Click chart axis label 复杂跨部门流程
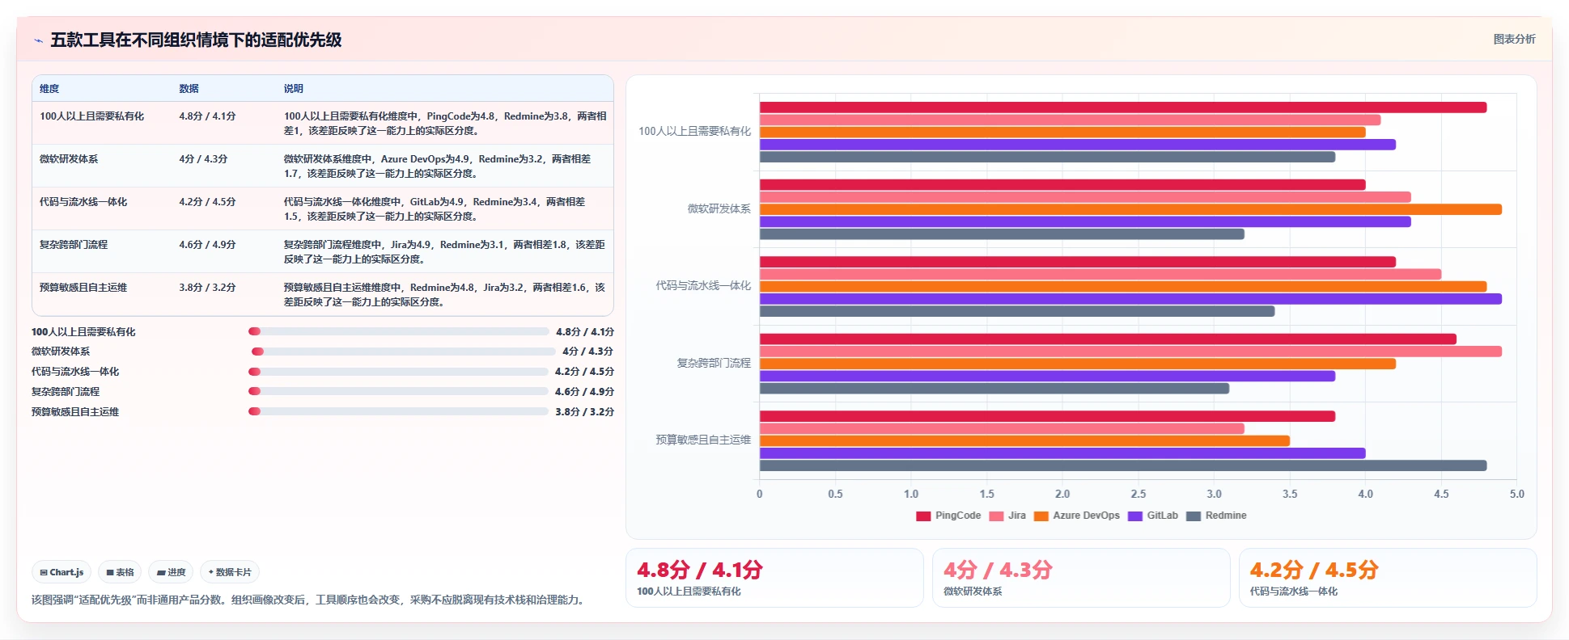 pos(714,363)
